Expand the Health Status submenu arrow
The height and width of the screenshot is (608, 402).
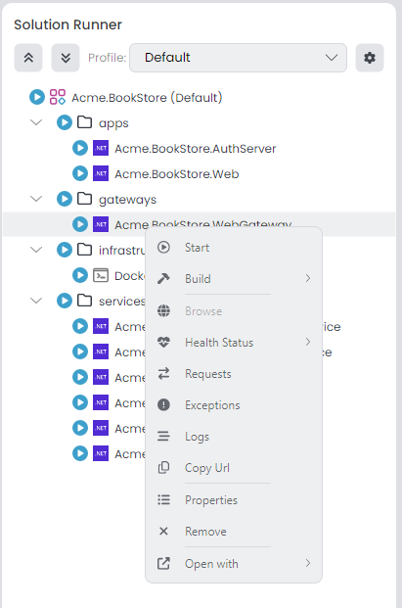[308, 342]
